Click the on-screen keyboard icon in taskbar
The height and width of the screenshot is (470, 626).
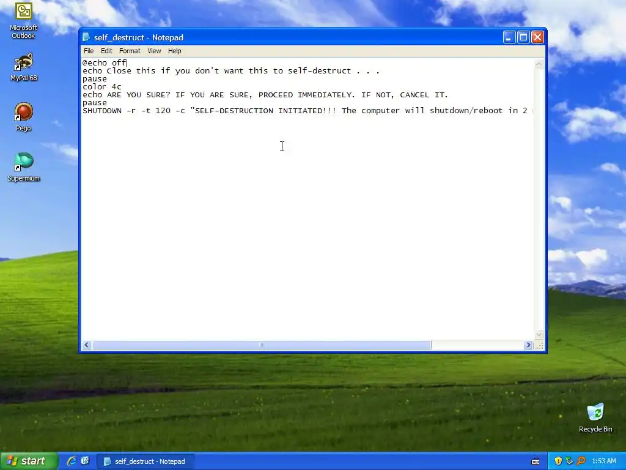[536, 461]
